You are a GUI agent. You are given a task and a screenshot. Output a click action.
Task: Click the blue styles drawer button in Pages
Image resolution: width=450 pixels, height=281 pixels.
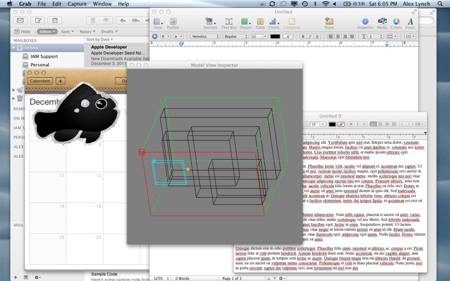pyautogui.click(x=155, y=37)
